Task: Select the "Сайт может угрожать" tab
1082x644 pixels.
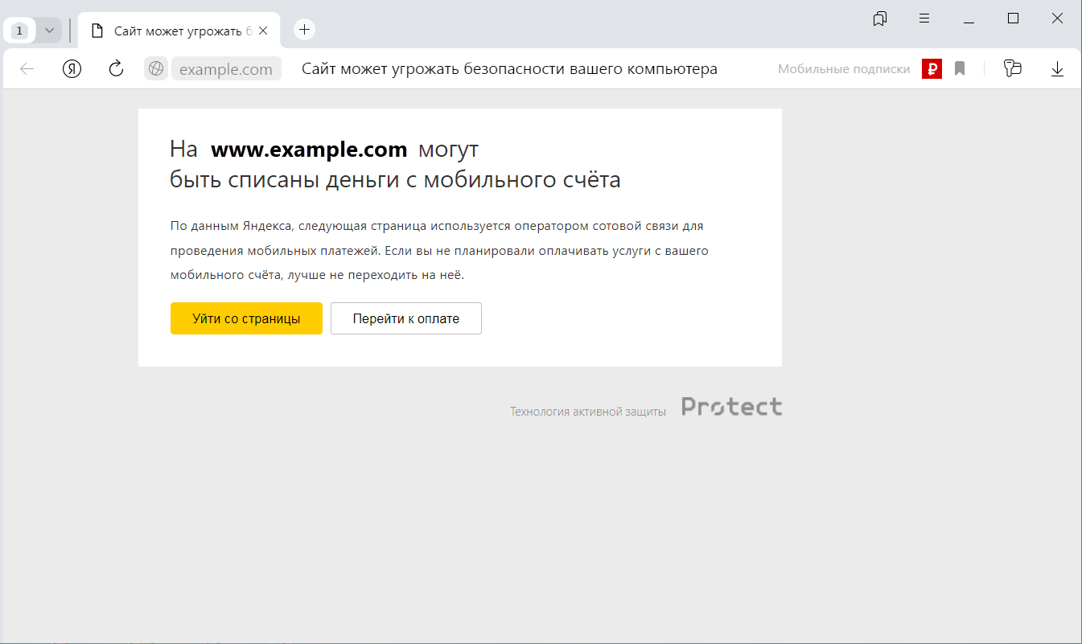Action: [x=182, y=31]
